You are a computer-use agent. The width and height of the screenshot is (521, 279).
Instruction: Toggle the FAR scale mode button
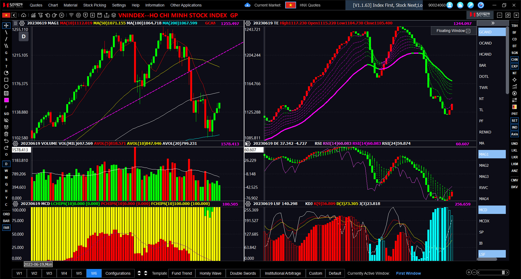[6, 228]
